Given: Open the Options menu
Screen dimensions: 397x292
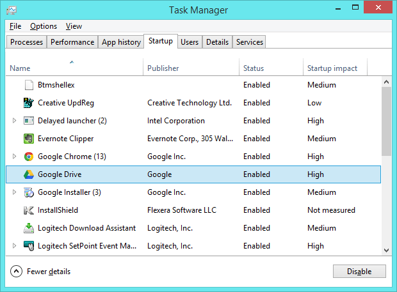Looking at the screenshot, I should (x=44, y=26).
